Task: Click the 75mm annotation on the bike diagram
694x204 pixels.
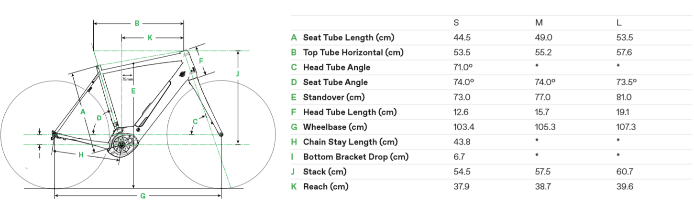Action: click(x=128, y=80)
